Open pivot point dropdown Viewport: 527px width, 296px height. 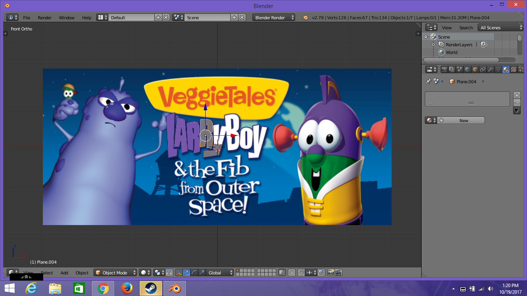tap(159, 272)
